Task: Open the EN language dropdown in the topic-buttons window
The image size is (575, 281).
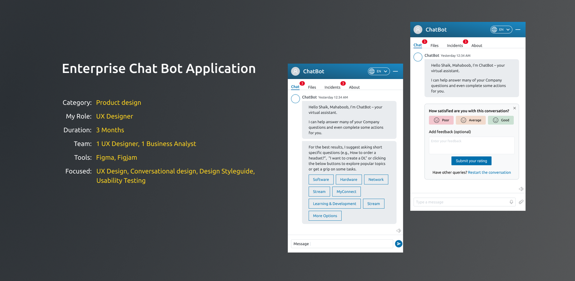Action: point(379,71)
